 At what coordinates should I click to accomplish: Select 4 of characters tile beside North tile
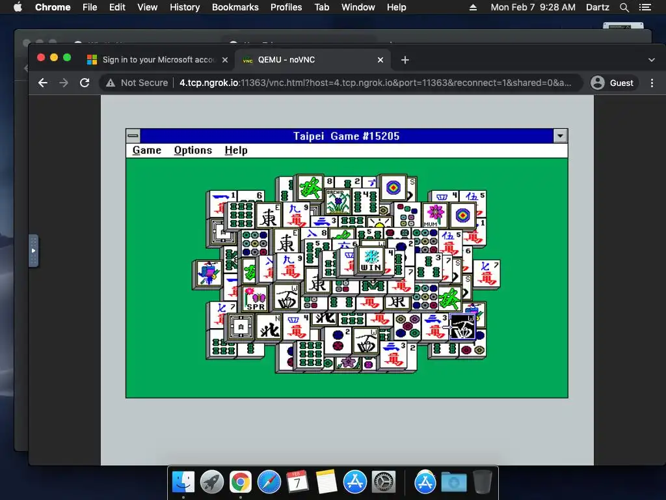(296, 327)
